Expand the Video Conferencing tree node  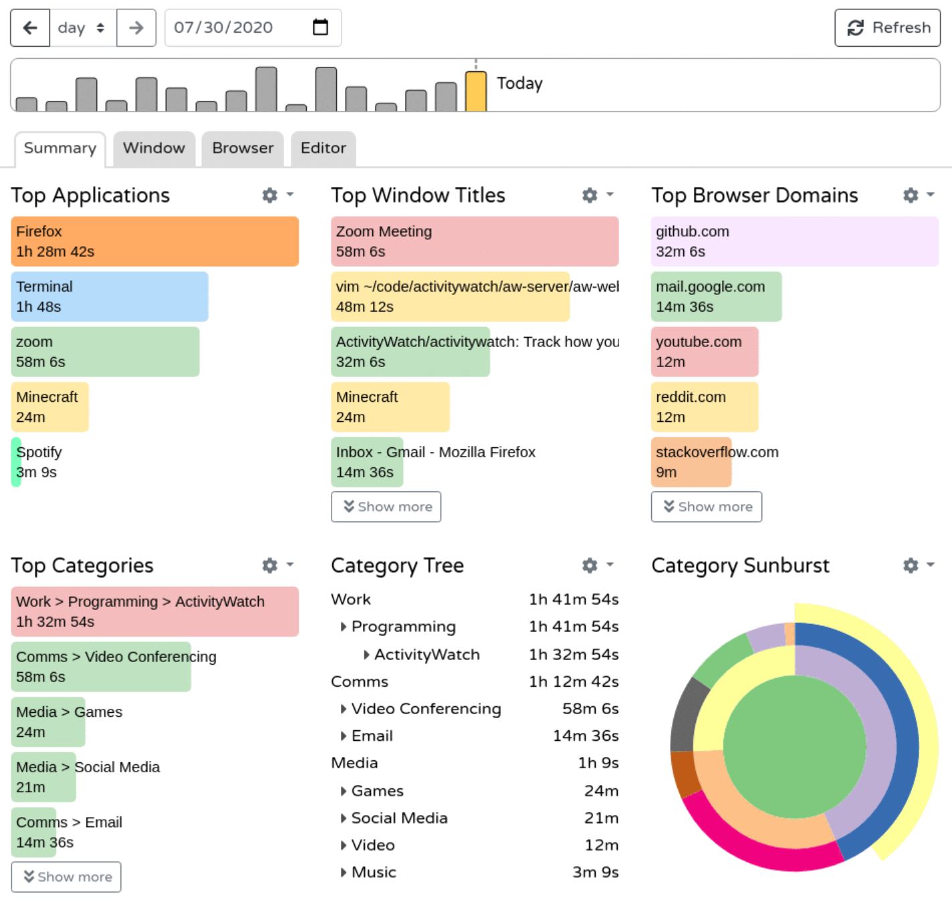click(x=344, y=709)
